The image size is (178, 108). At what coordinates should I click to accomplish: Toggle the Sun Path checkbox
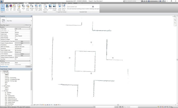click(x=15, y=59)
